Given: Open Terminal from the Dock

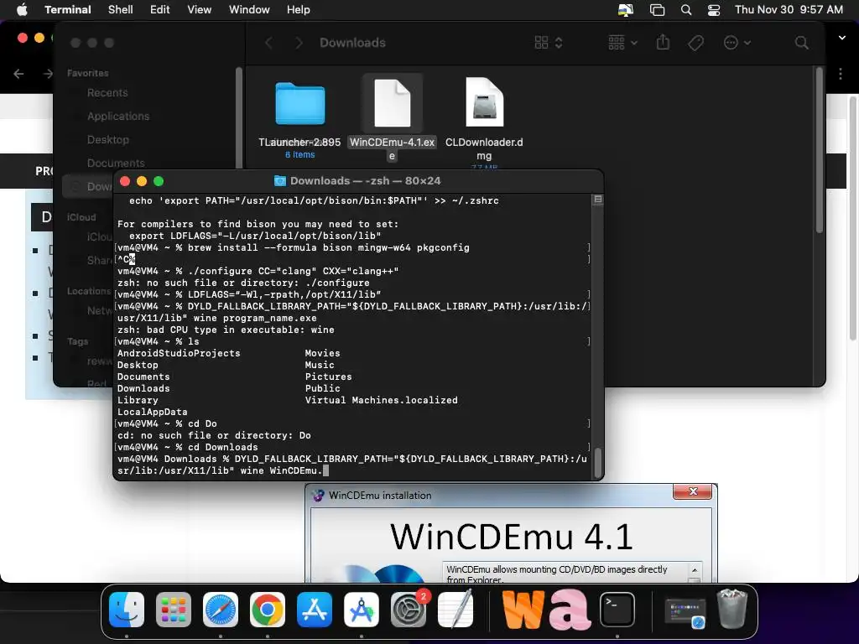Looking at the screenshot, I should point(617,610).
